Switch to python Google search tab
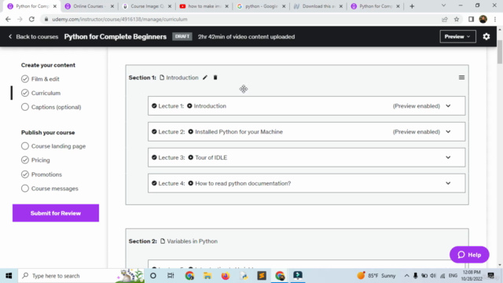503x283 pixels. pyautogui.click(x=262, y=6)
